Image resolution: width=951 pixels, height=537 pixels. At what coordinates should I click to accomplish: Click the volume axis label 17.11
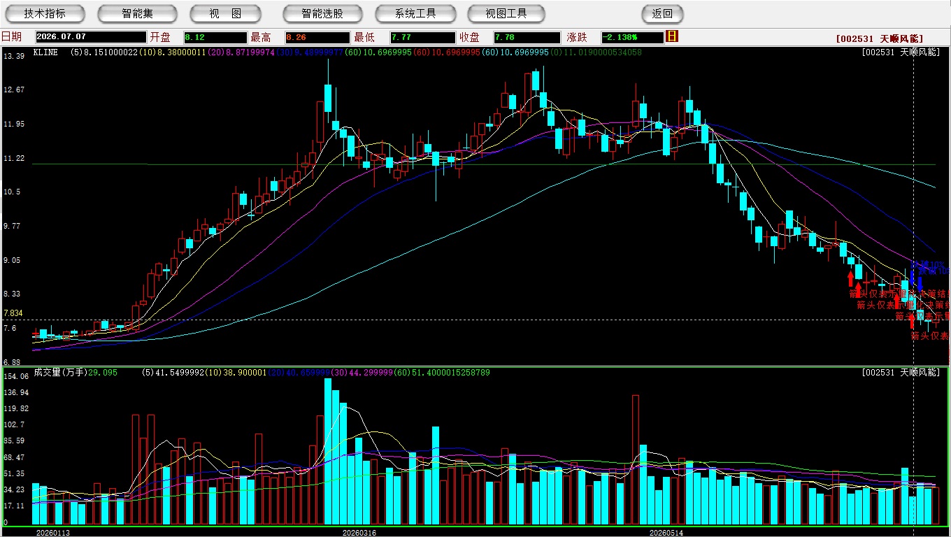tap(14, 506)
